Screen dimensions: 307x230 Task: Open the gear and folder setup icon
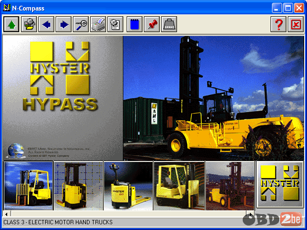point(29,24)
